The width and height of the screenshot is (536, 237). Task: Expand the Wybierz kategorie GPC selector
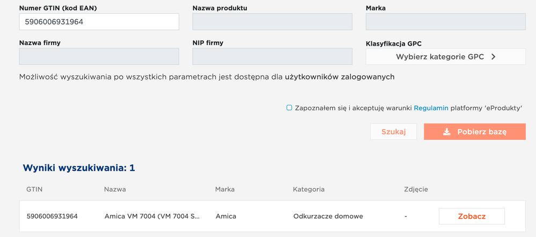(445, 56)
